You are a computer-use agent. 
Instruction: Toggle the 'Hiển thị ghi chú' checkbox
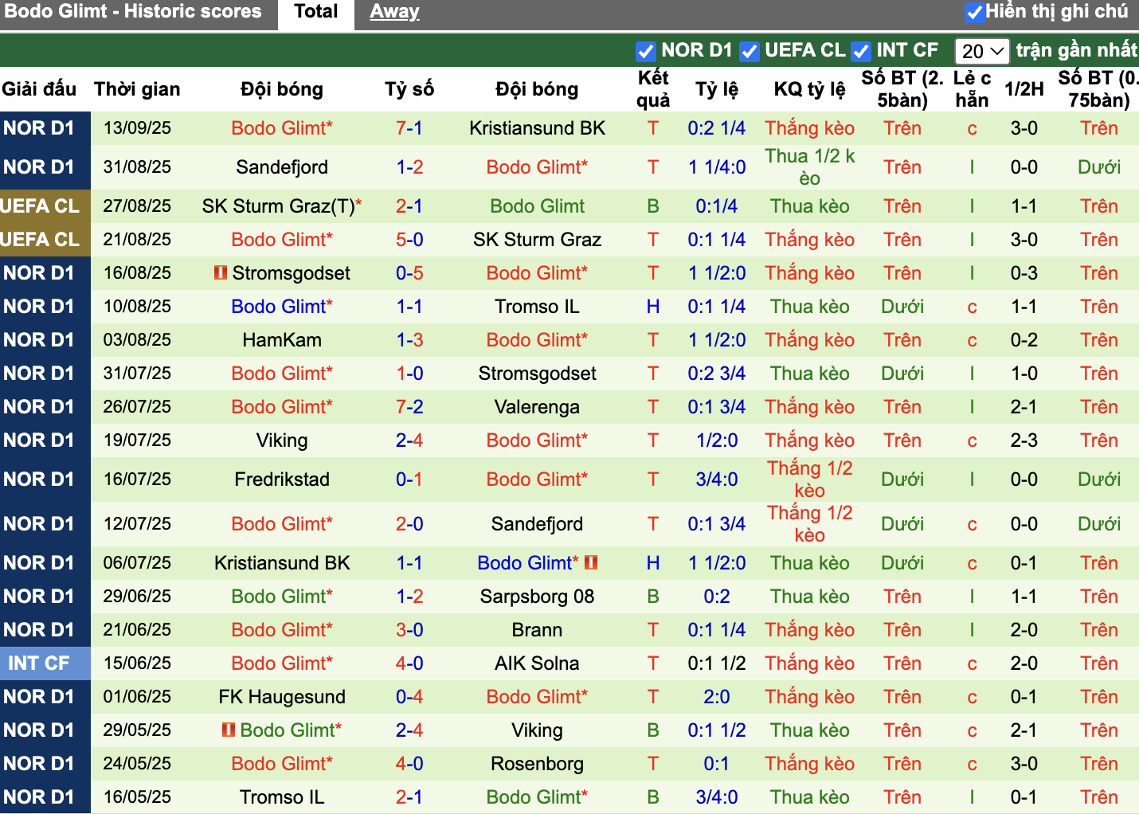click(974, 12)
